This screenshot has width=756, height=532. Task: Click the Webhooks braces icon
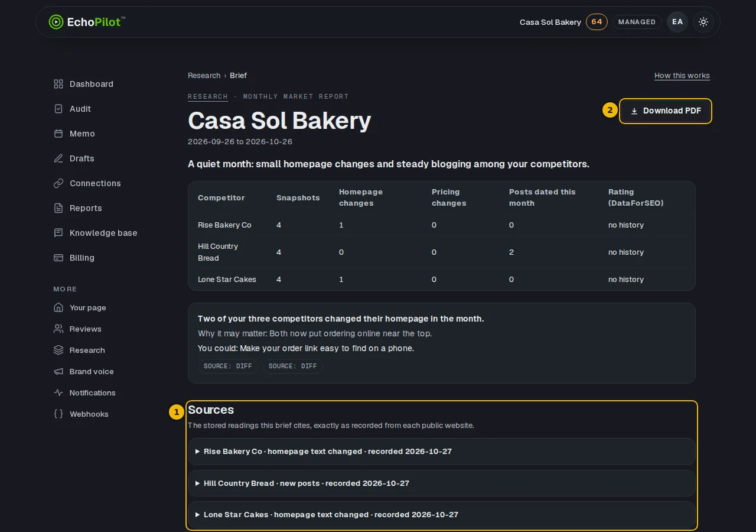click(x=58, y=414)
